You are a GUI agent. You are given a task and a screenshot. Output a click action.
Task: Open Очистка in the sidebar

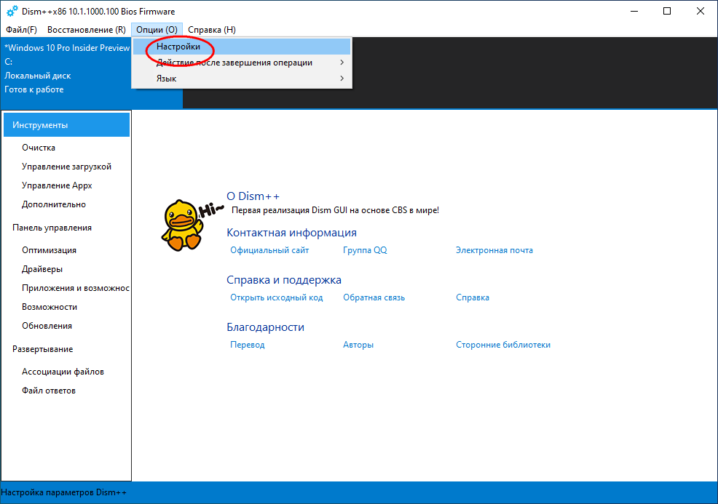tap(39, 148)
